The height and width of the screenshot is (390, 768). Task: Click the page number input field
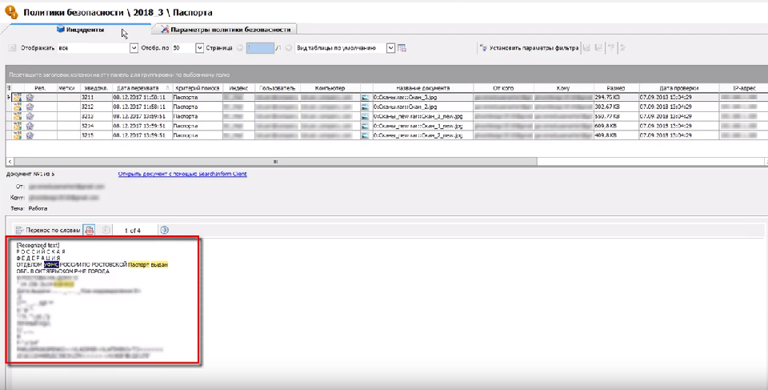point(259,48)
